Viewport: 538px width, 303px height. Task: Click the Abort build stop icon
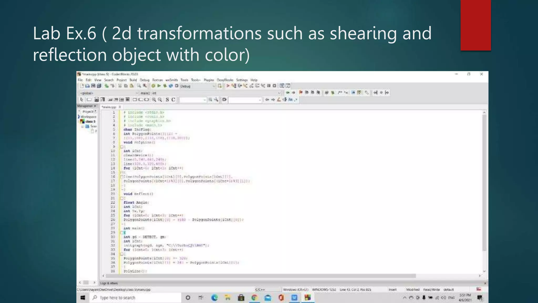(x=177, y=86)
